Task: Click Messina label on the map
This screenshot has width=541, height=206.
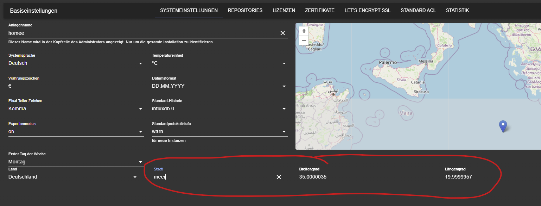Action: point(426,61)
